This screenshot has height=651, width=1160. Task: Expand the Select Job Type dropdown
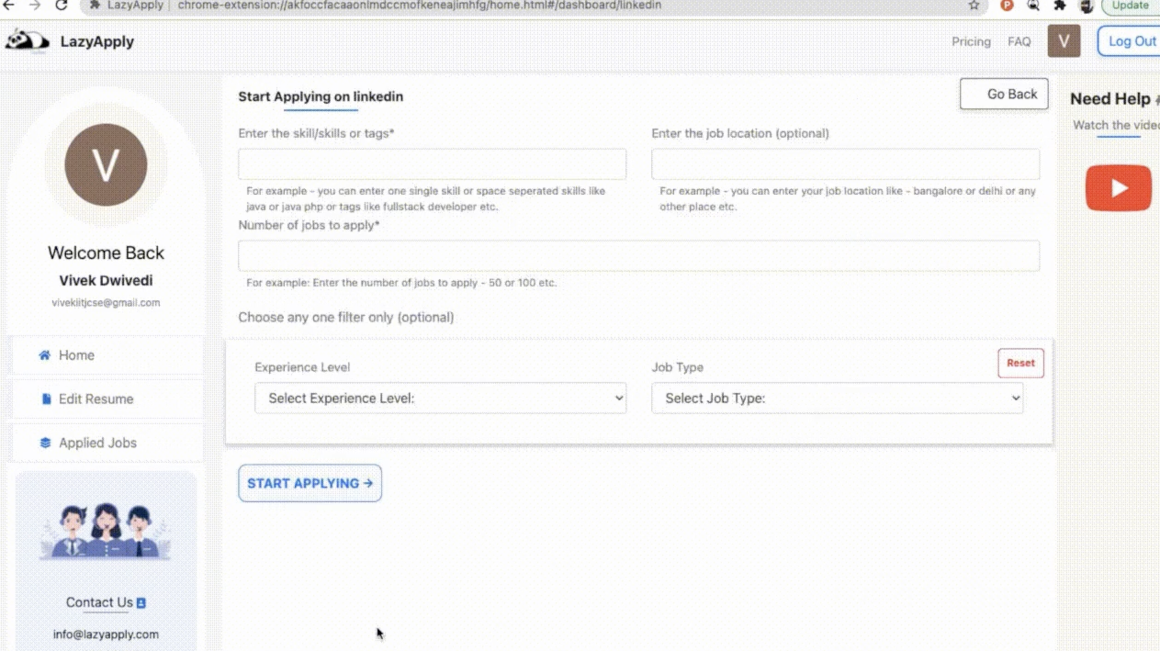click(x=837, y=398)
